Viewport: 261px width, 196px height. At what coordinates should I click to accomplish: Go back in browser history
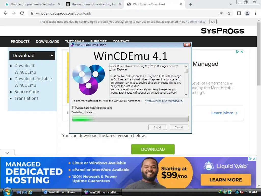(6, 13)
